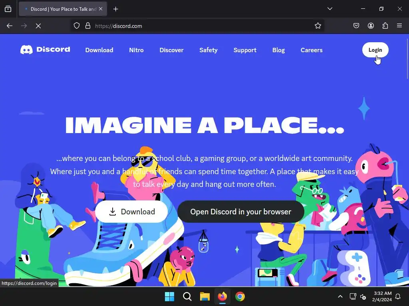Open the network status tray icon

point(353,296)
